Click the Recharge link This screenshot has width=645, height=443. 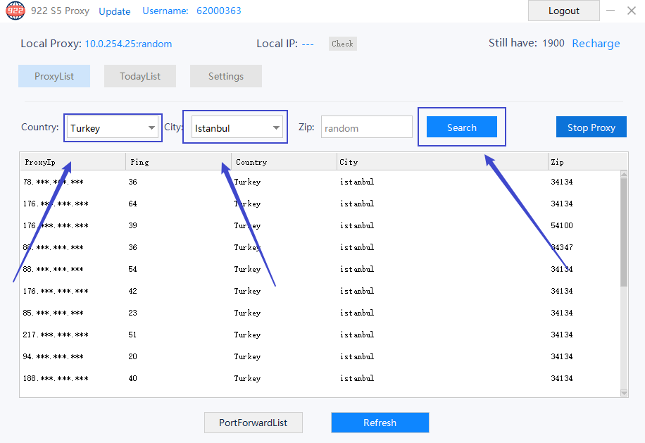[596, 44]
